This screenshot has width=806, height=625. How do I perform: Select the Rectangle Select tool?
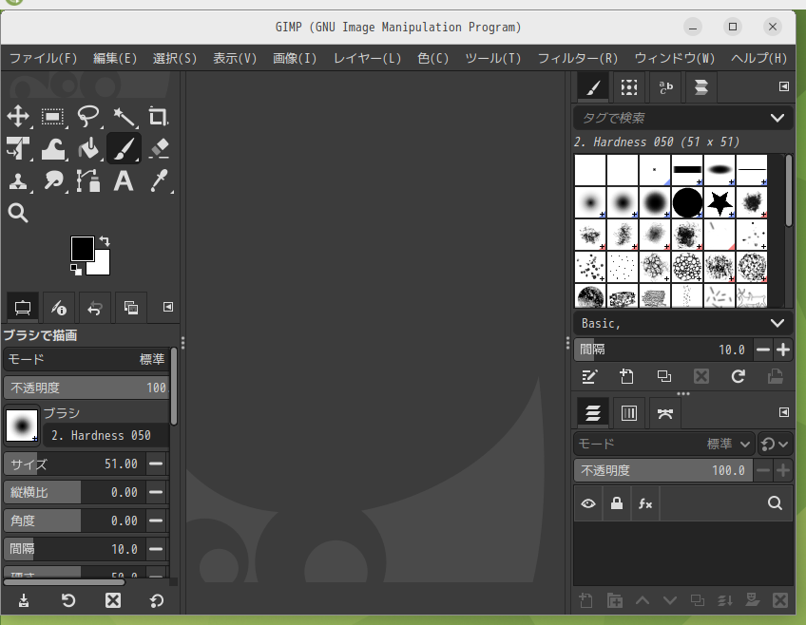pyautogui.click(x=53, y=117)
